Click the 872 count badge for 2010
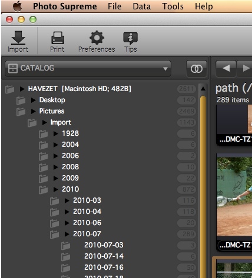 coord(187,189)
